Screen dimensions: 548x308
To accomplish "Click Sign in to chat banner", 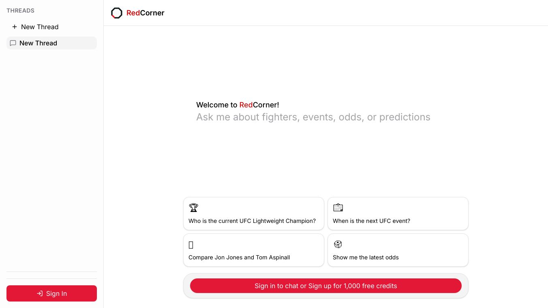I will coord(325,286).
